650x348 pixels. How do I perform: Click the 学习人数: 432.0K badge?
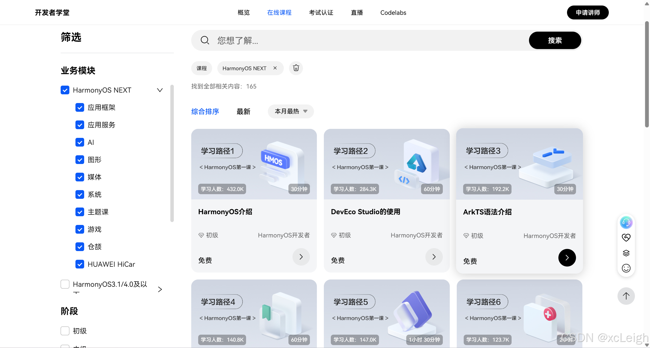point(222,189)
